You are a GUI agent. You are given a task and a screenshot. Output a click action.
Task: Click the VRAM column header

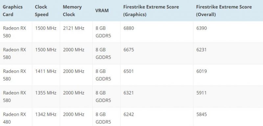click(x=102, y=11)
